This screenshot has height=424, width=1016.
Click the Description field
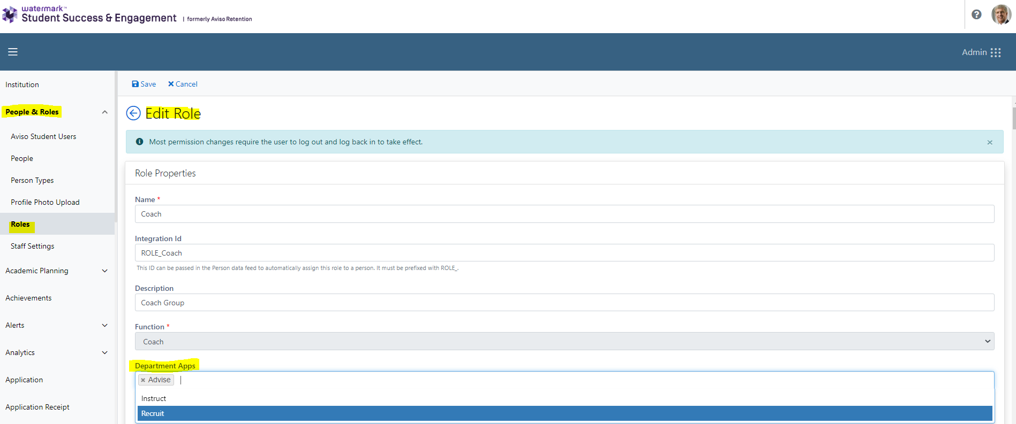click(565, 303)
